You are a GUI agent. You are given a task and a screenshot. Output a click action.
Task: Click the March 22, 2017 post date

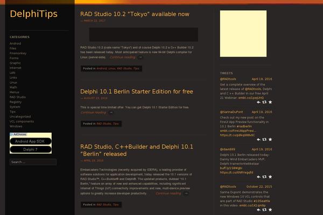[95, 20]
